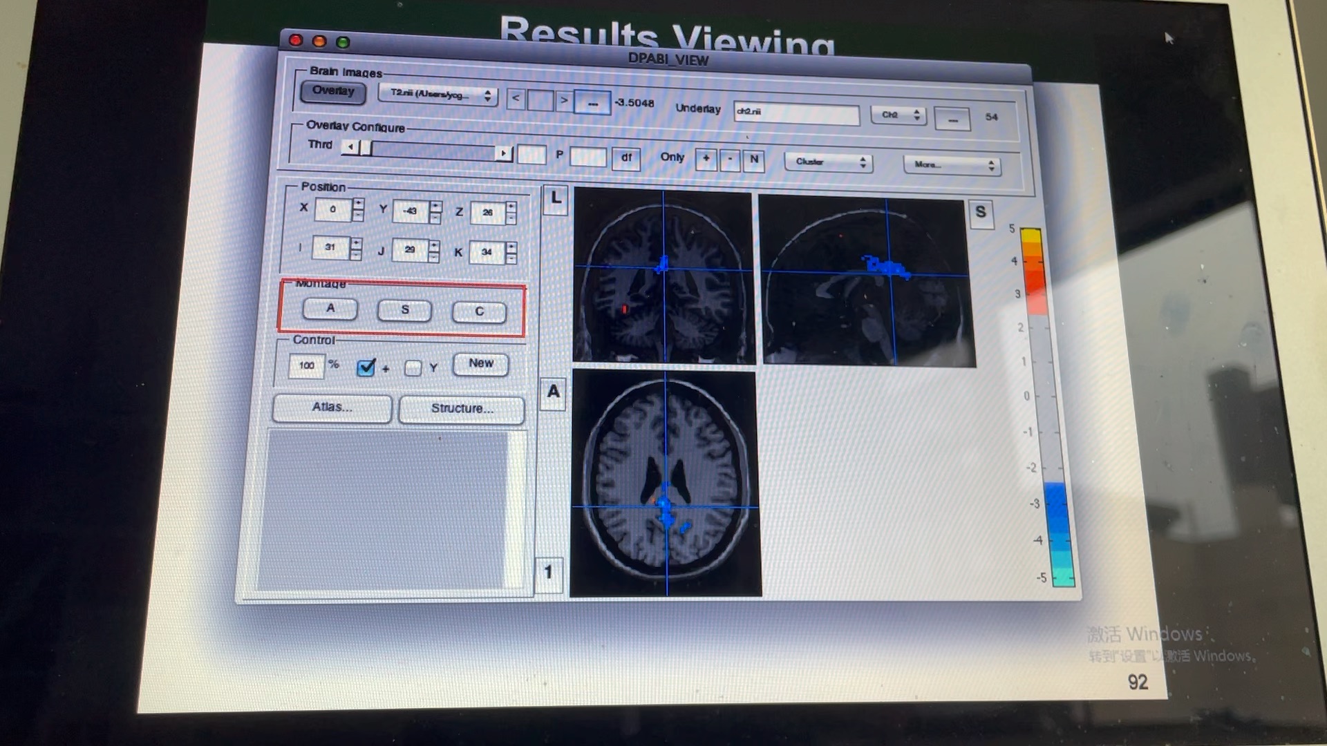1327x746 pixels.
Task: Toggle the Y (yoke) checkbox
Action: click(413, 368)
